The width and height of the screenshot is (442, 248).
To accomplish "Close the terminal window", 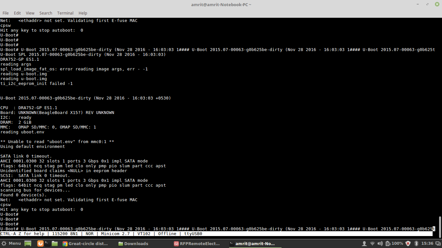I will pos(437,4).
